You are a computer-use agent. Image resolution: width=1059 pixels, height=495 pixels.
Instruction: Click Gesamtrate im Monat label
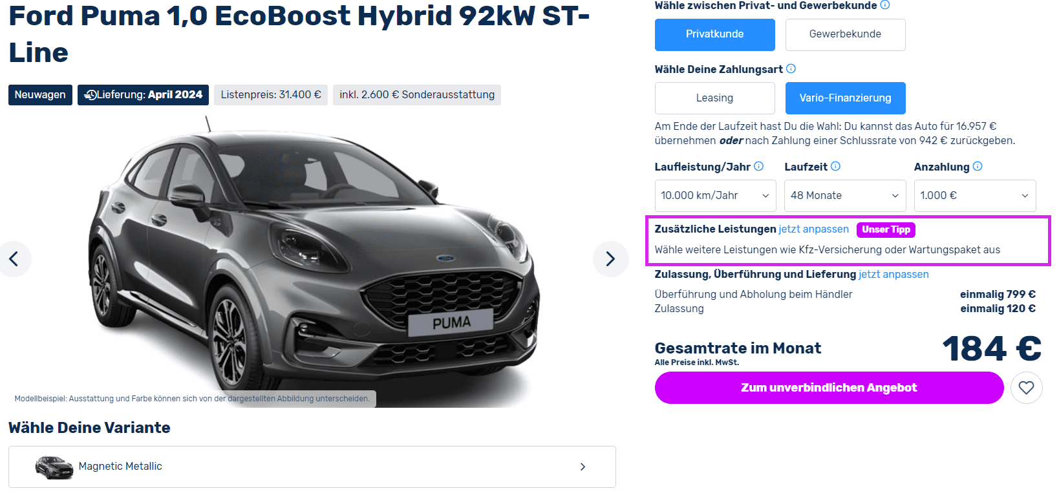(738, 348)
